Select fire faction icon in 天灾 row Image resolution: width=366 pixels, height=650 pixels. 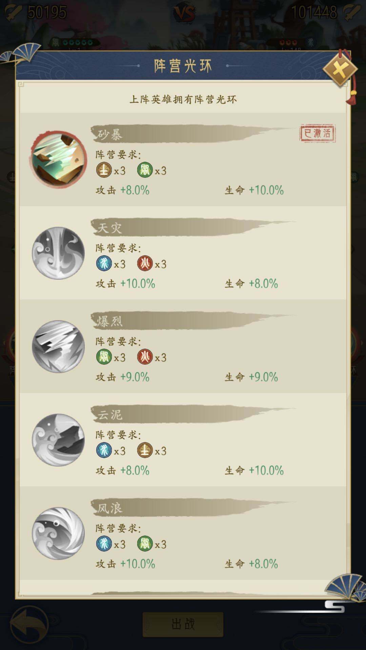tap(145, 263)
